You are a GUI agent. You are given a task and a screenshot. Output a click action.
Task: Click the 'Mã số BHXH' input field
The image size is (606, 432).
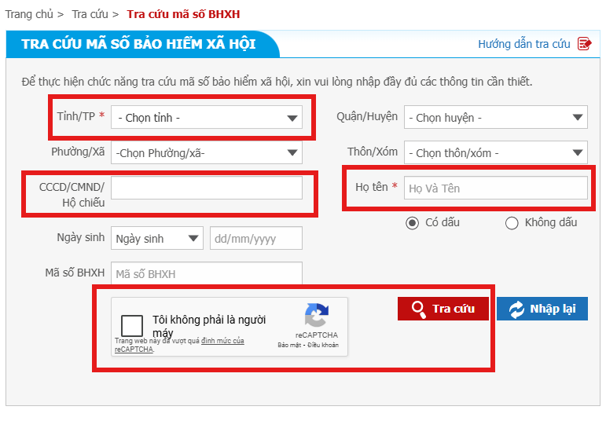click(206, 274)
